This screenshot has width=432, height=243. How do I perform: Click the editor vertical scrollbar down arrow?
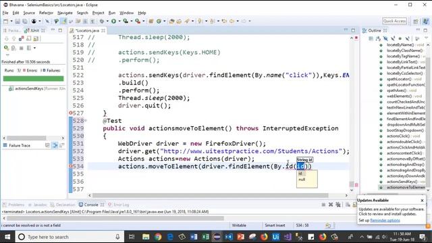pos(352,190)
